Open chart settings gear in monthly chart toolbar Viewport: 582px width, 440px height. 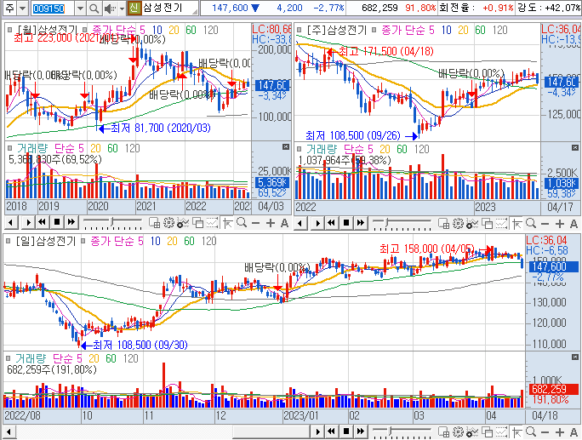[168, 223]
